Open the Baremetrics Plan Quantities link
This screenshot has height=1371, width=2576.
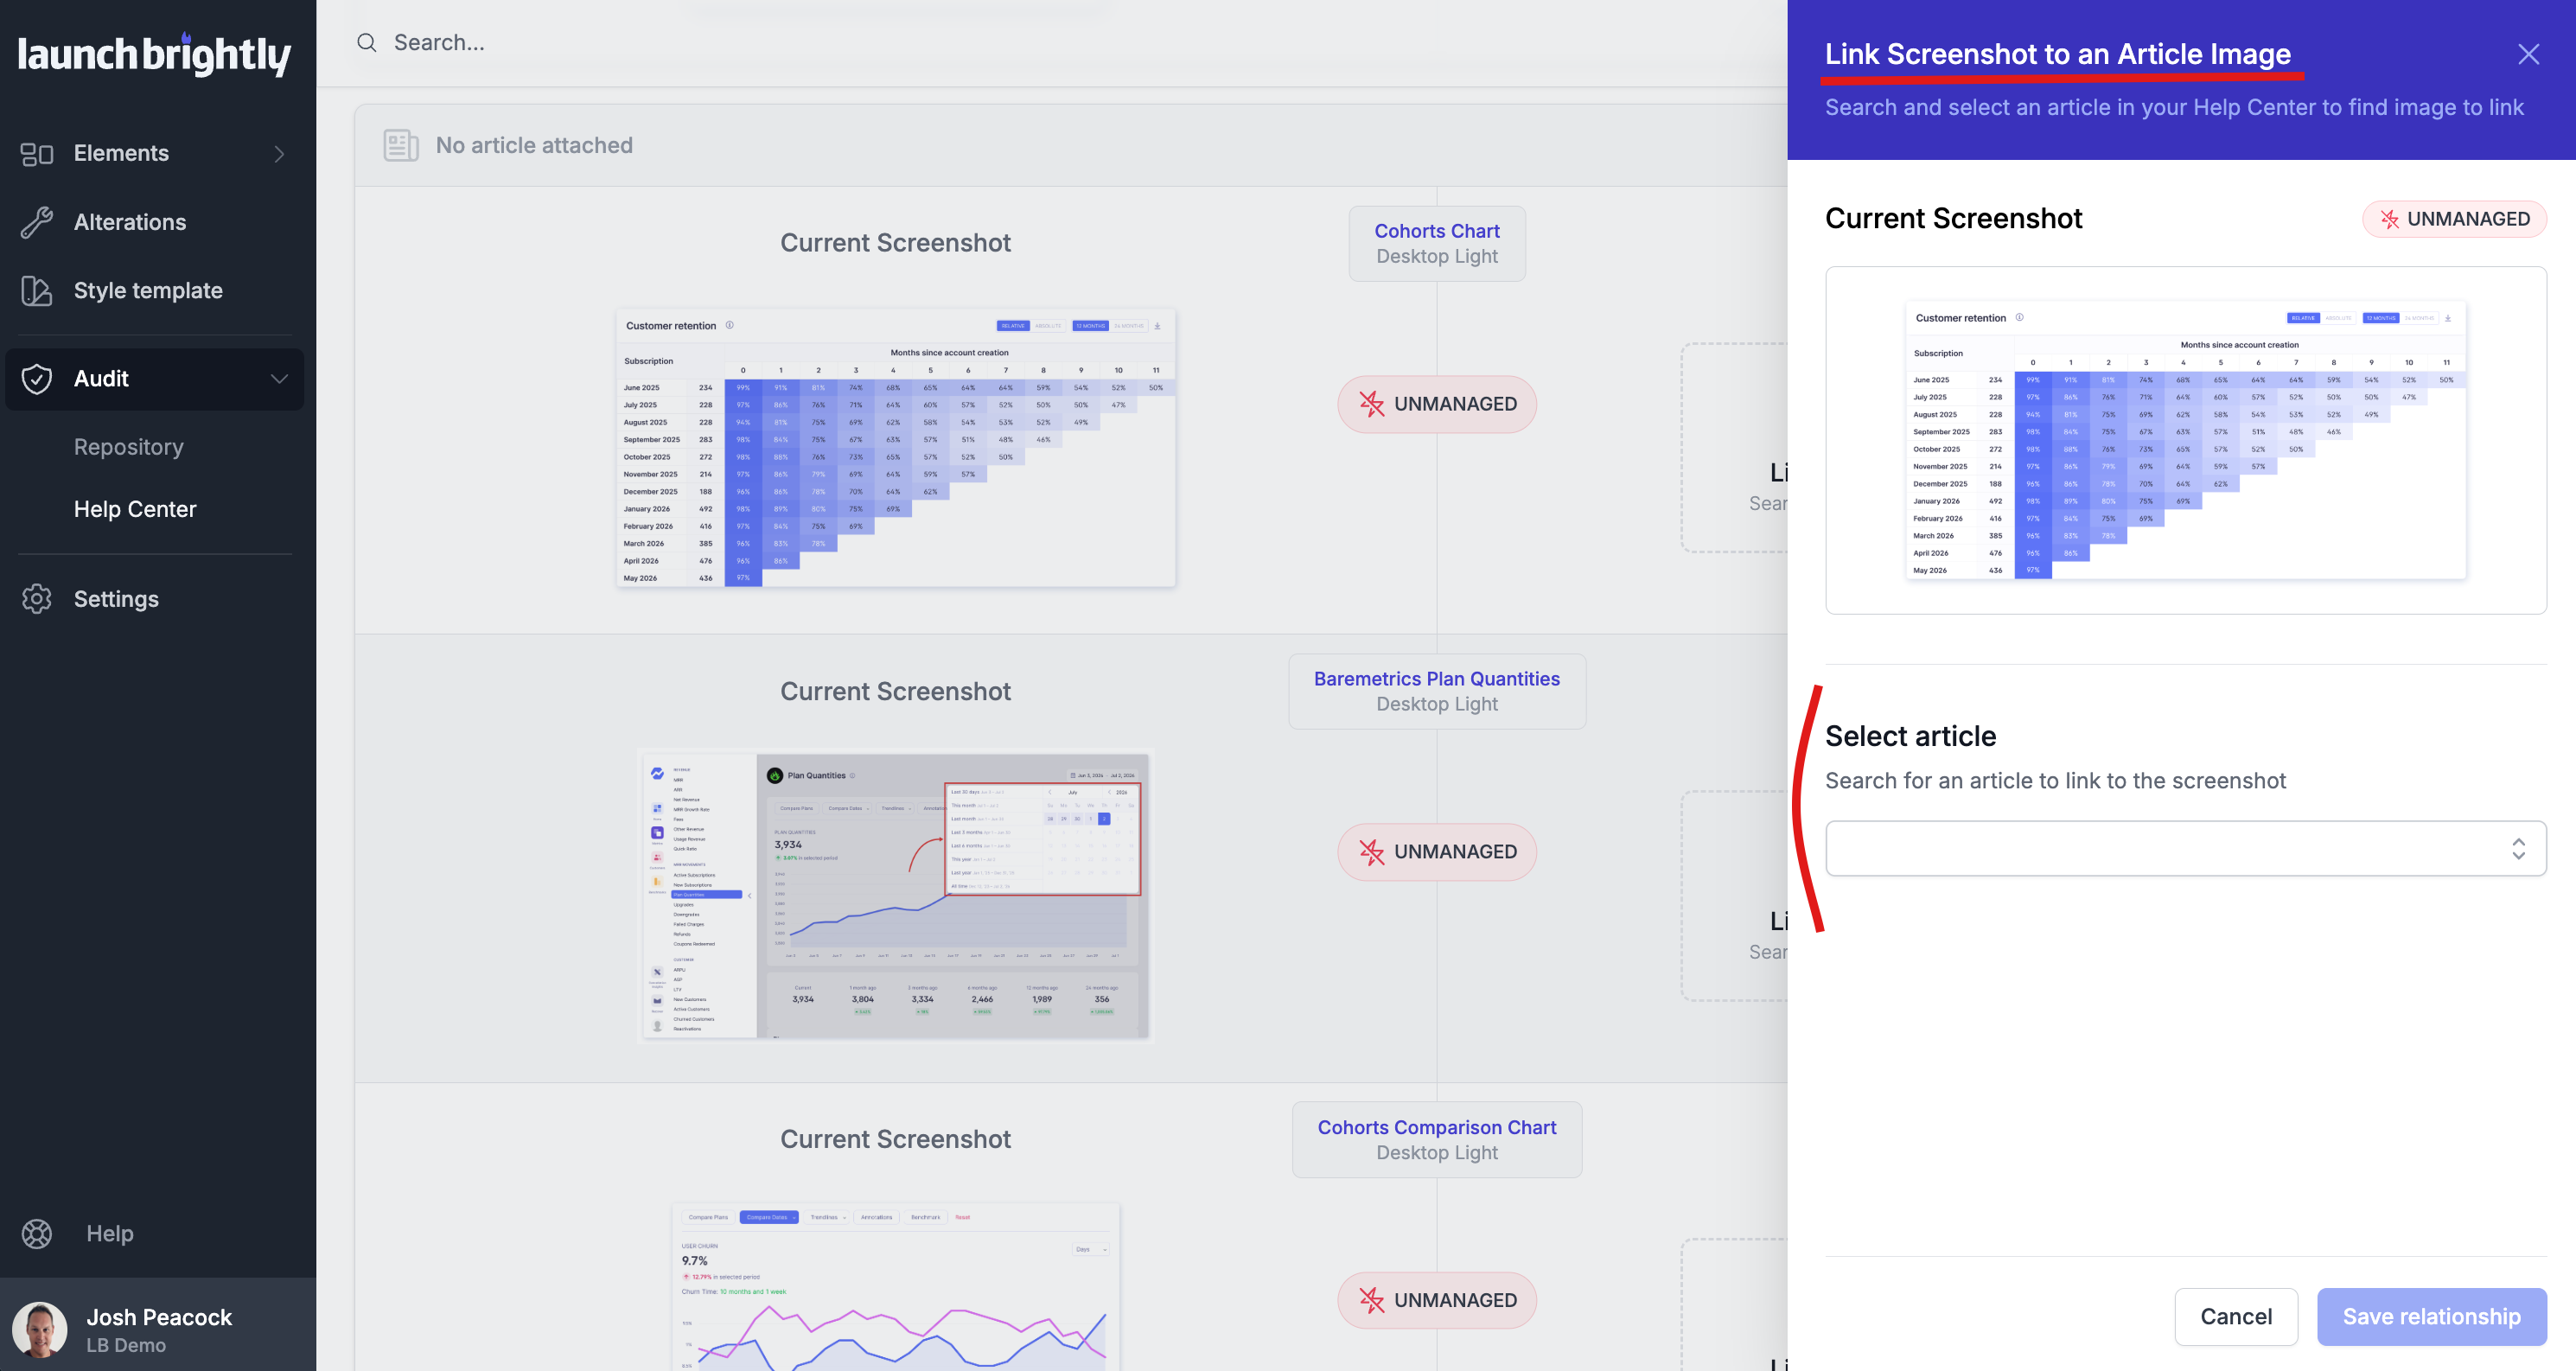pos(1436,679)
